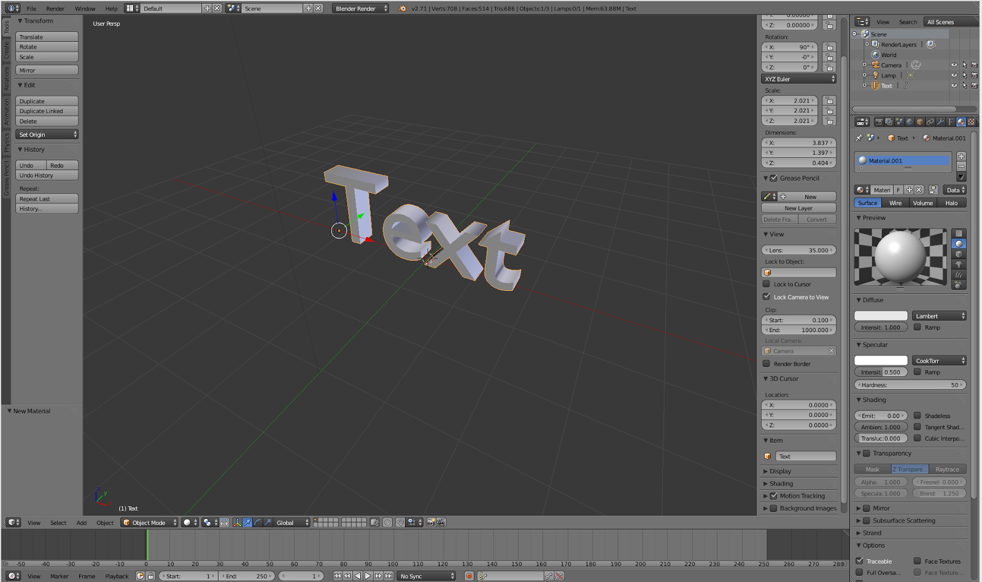Open the XYZ Euler rotation mode dropdown
The image size is (982, 582).
tap(799, 79)
